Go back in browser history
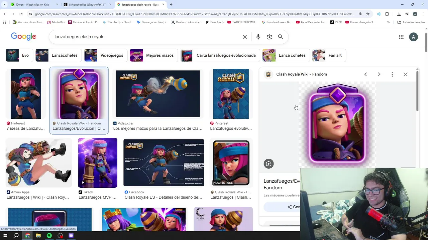The image size is (428, 240). click(x=5, y=14)
